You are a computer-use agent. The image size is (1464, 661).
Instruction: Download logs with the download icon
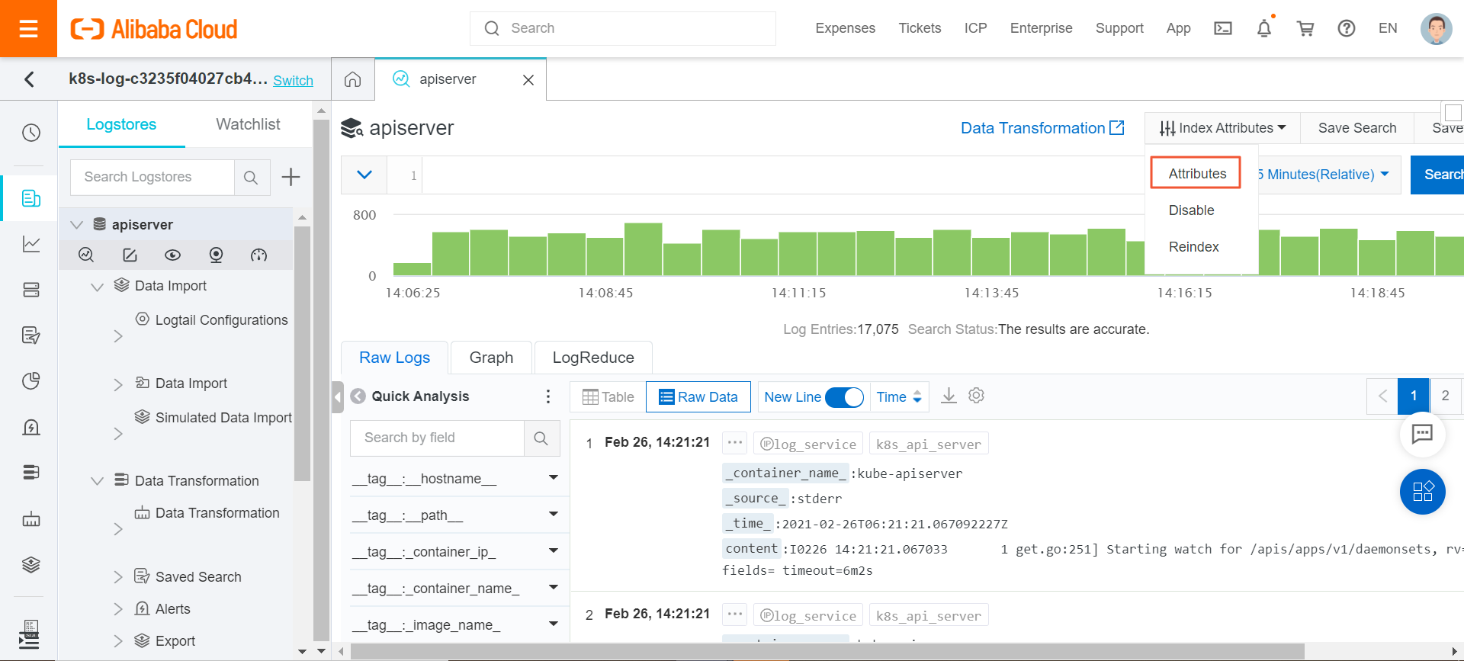949,396
